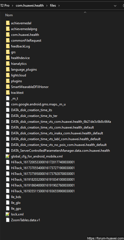
Task: Sort by the Nom column header
Action: [x=9, y=15]
